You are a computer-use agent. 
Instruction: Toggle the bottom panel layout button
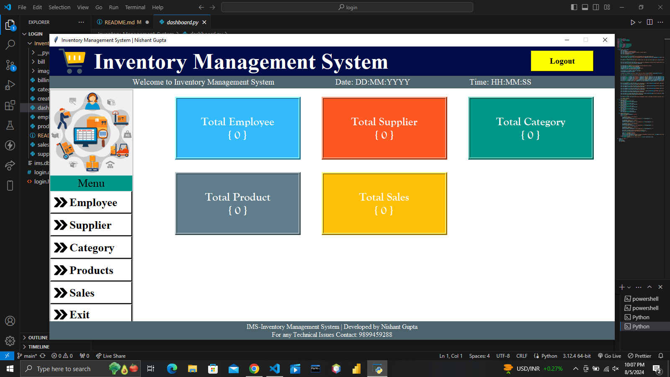coord(585,7)
